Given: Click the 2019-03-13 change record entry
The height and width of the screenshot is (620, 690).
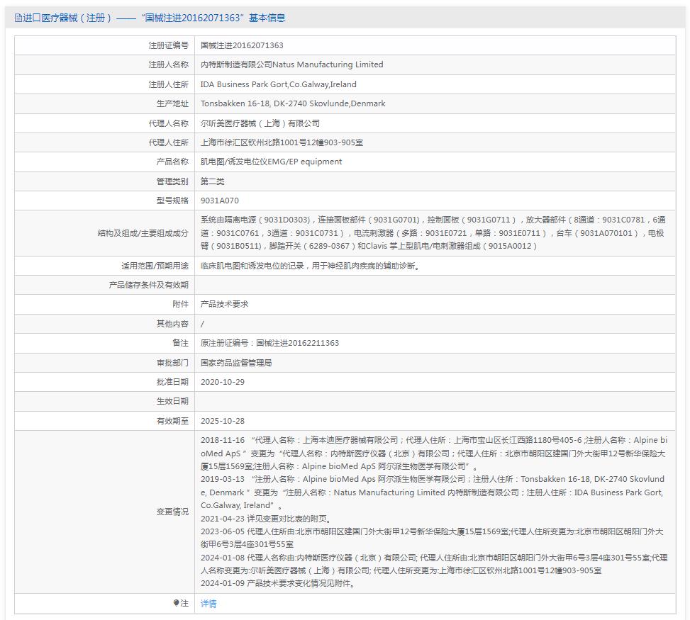Looking at the screenshot, I should tap(433, 492).
